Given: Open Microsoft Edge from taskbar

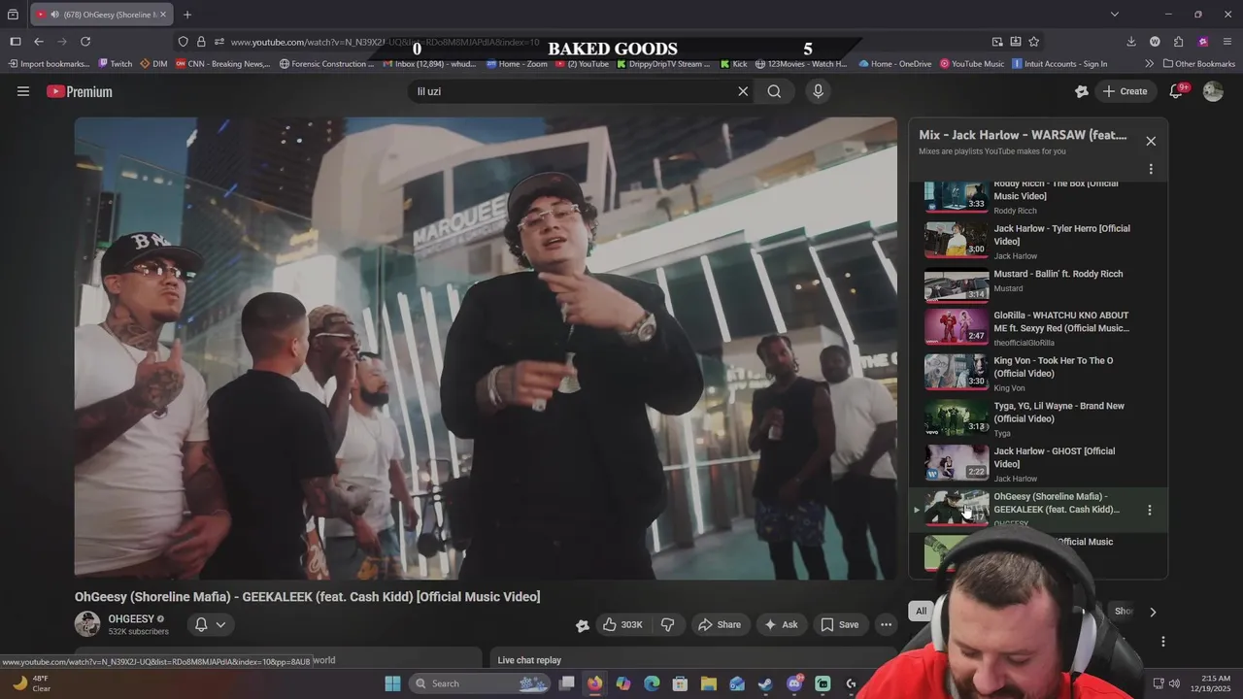Looking at the screenshot, I should point(652,683).
